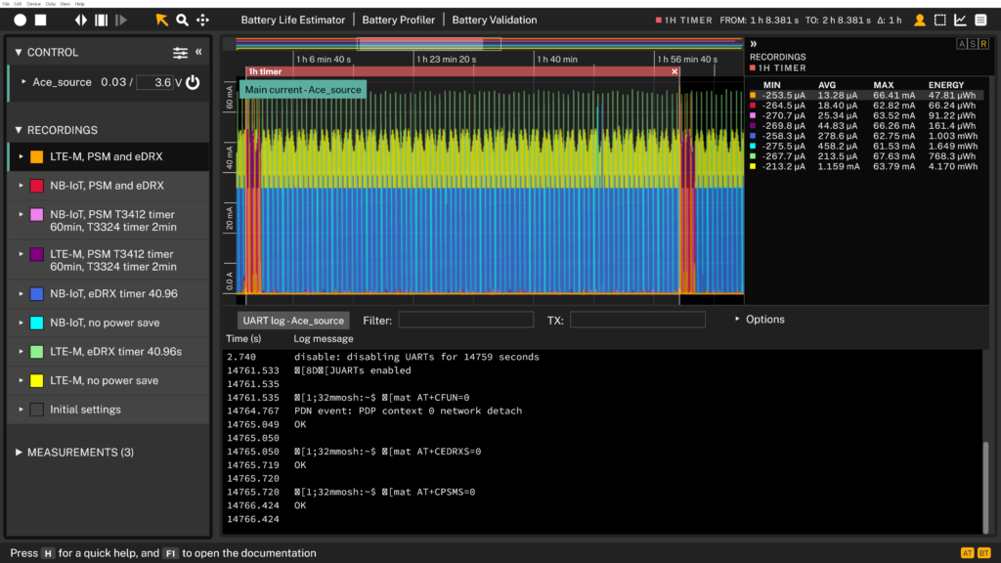Expand the UART log Options disclosure
The height and width of the screenshot is (563, 1001).
coord(759,320)
